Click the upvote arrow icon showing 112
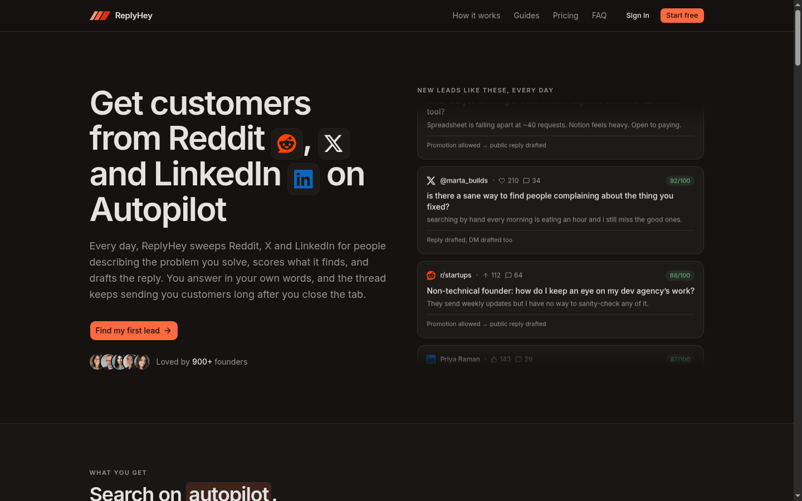Image resolution: width=802 pixels, height=501 pixels. point(486,276)
